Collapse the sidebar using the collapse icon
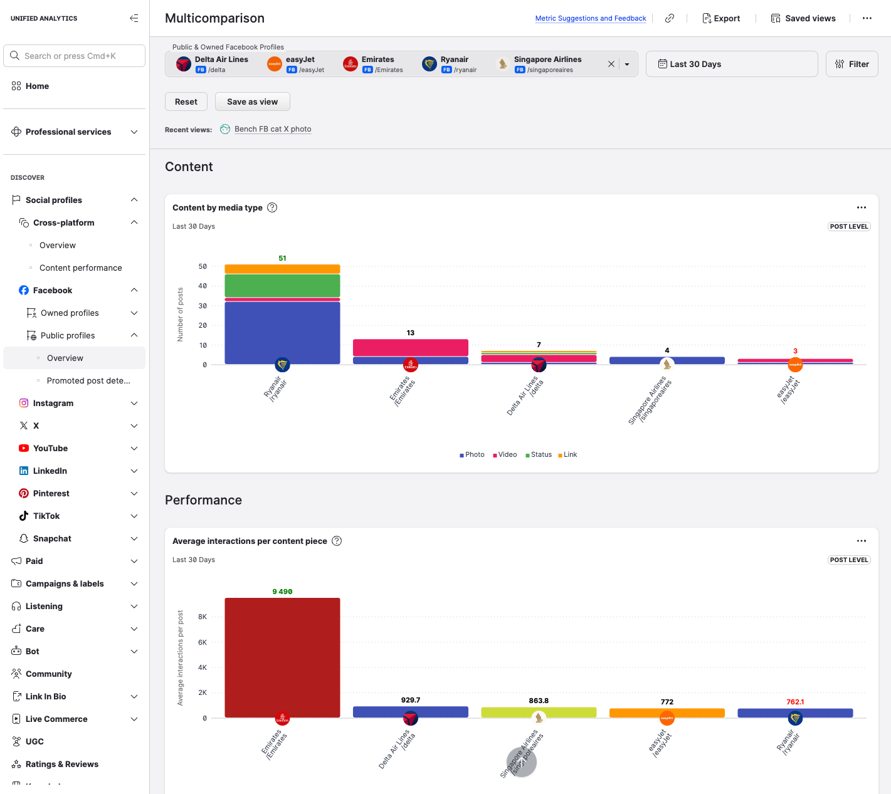This screenshot has height=794, width=891. pyautogui.click(x=134, y=18)
